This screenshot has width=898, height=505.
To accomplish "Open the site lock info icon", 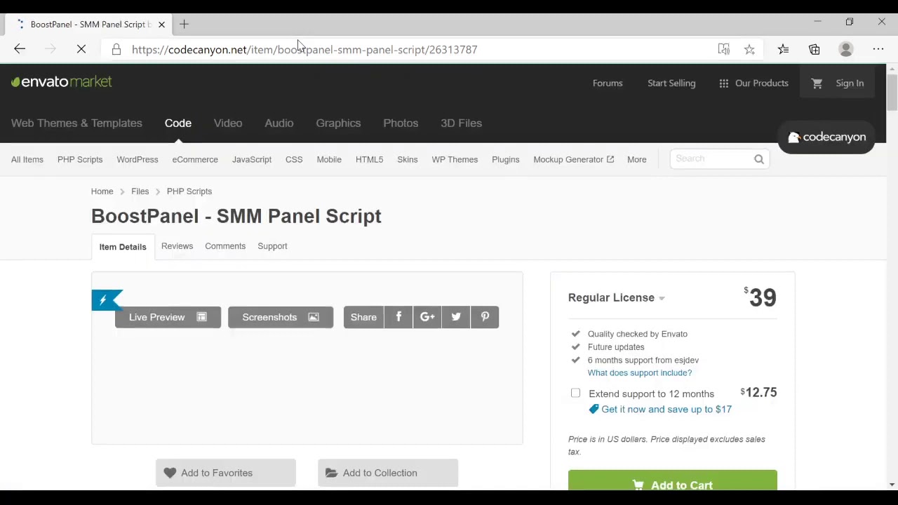I will pos(116,49).
